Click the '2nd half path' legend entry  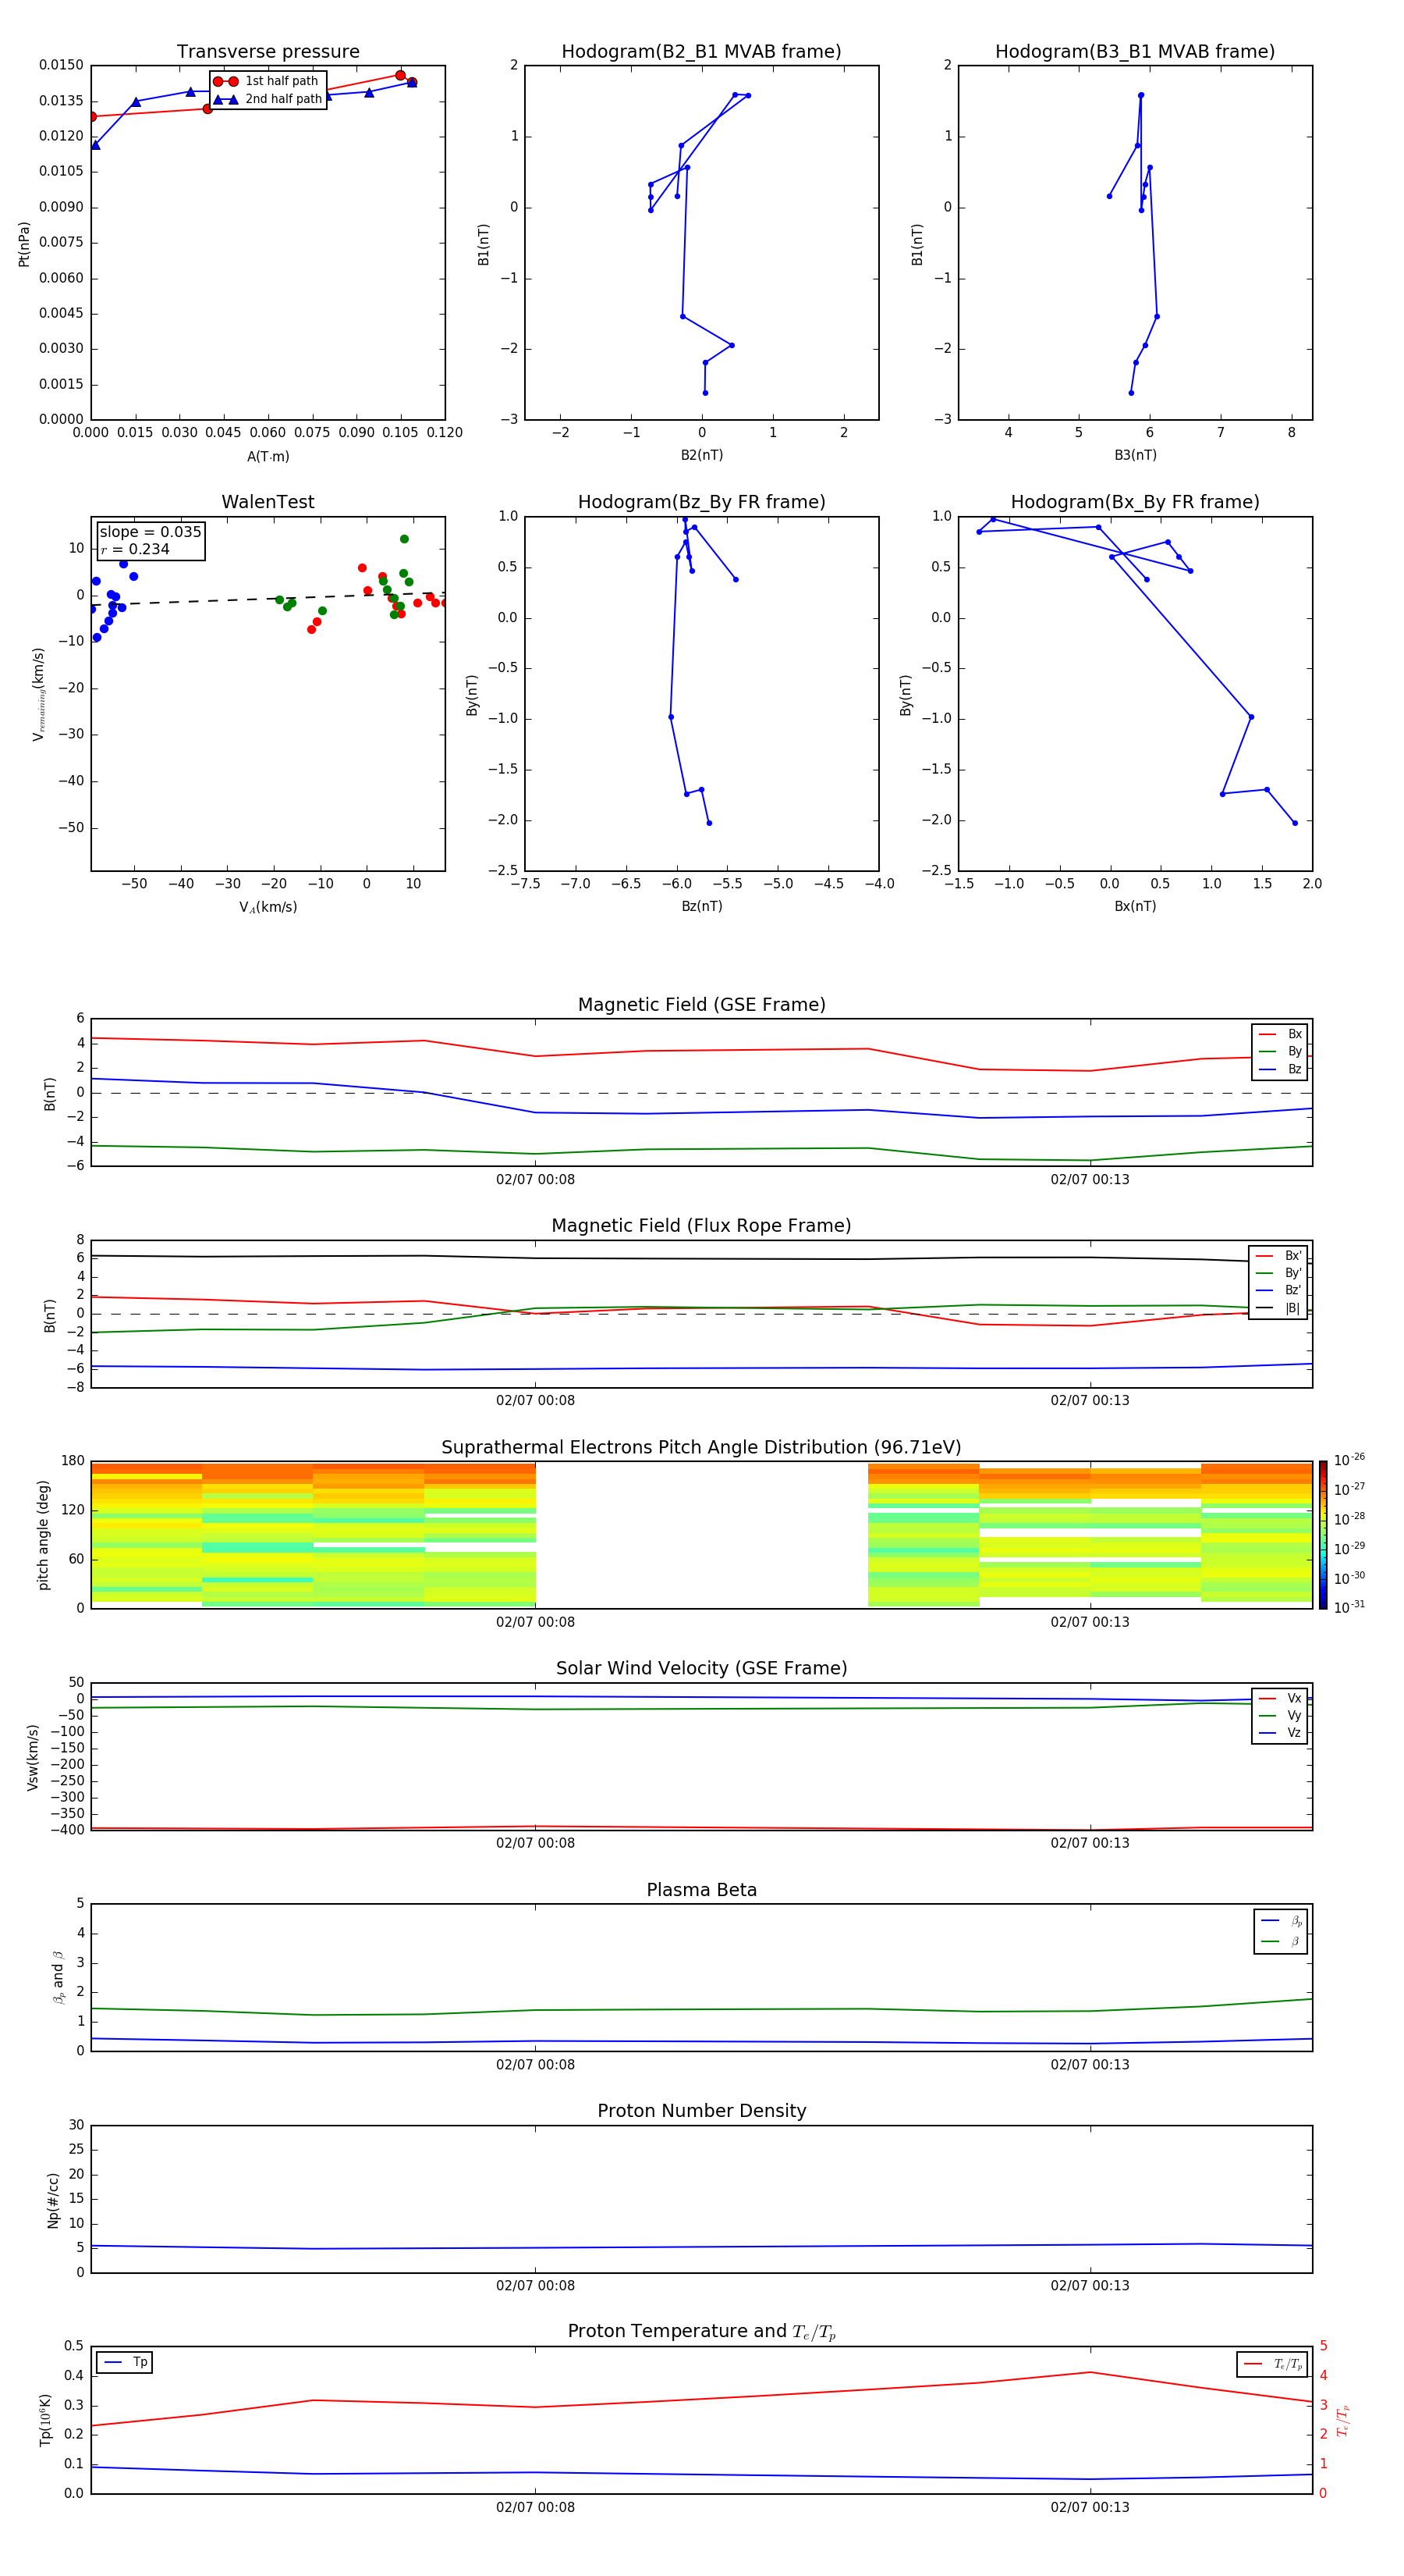point(268,99)
